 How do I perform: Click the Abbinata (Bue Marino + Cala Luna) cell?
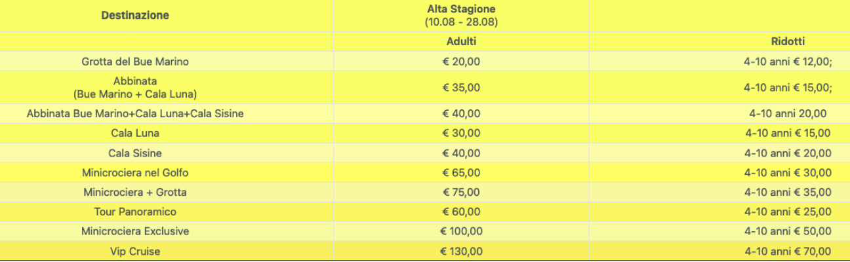tap(135, 88)
